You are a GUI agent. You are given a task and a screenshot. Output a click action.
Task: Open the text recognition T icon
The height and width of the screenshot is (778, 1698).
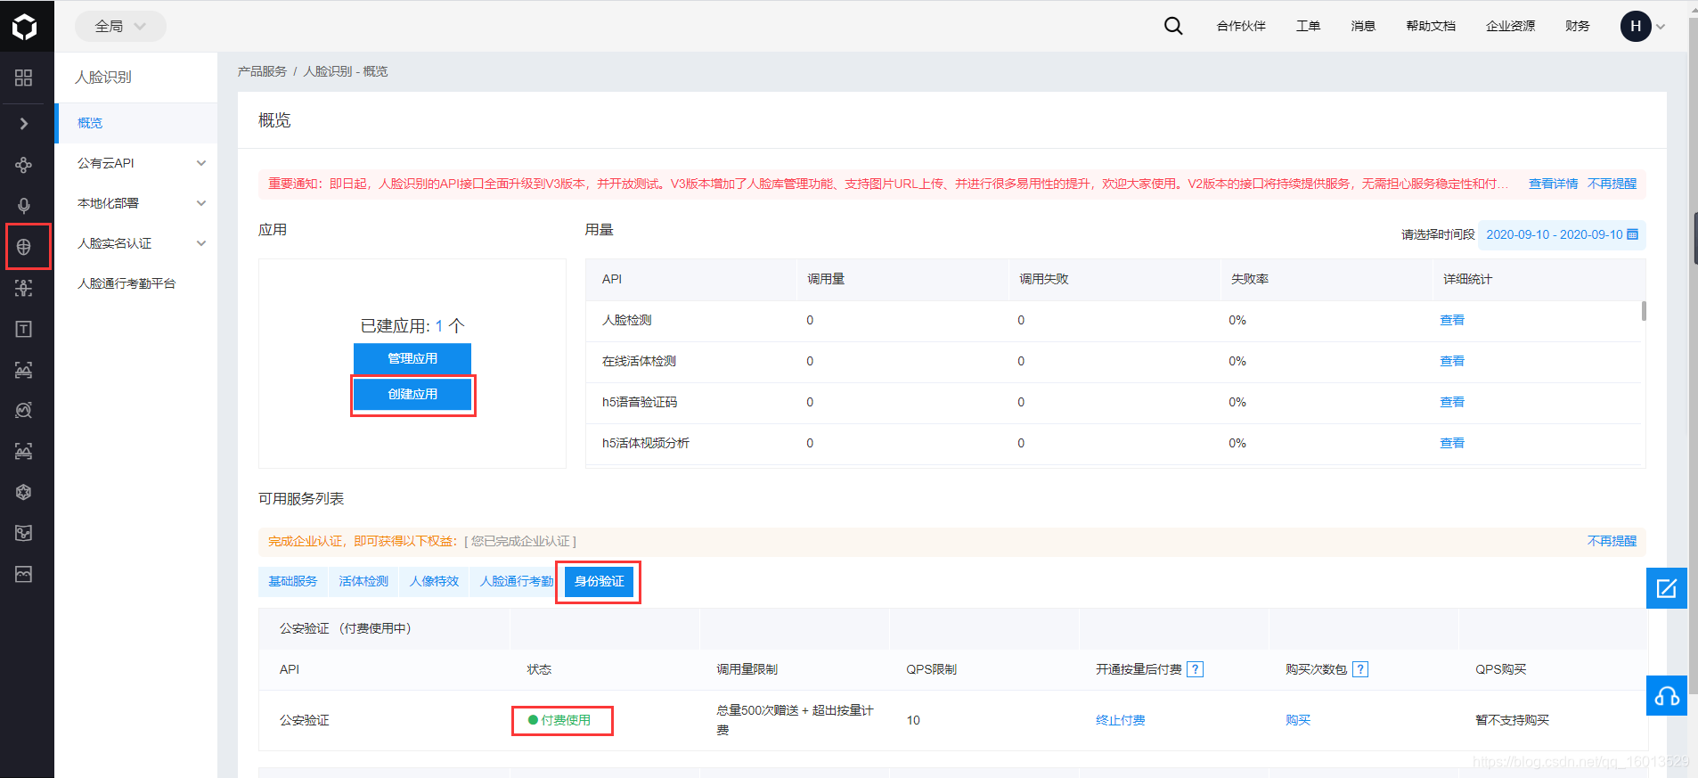24,329
